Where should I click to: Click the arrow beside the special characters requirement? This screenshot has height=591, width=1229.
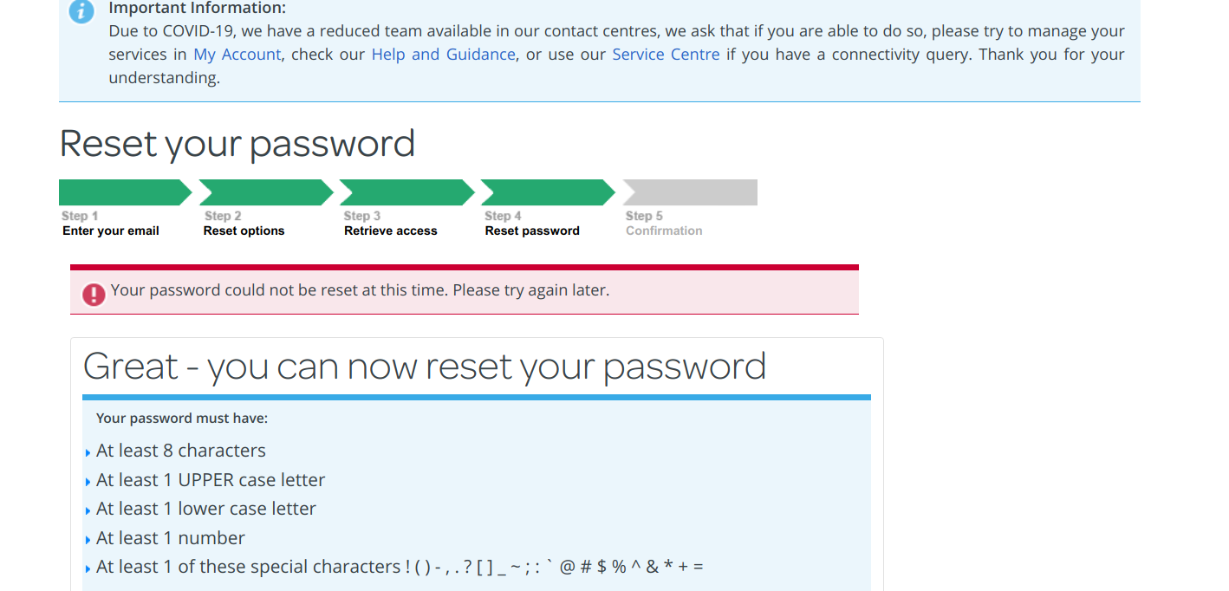pos(88,568)
